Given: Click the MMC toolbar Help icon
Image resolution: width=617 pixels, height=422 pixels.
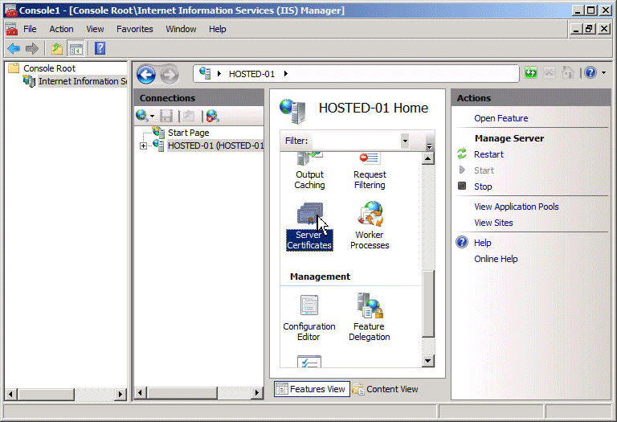Looking at the screenshot, I should (100, 48).
